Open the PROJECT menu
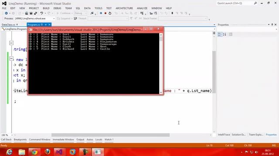Screen dimensions: 279x156 (34, 8)
